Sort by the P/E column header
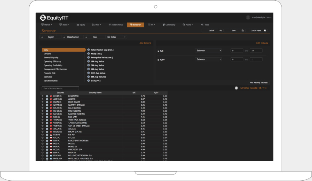Viewport: 312px width, 181px height. [134, 93]
